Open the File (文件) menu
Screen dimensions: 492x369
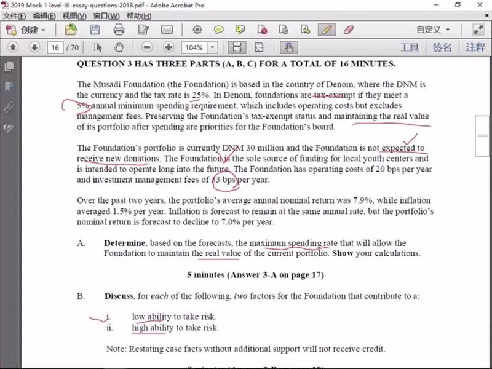(14, 16)
